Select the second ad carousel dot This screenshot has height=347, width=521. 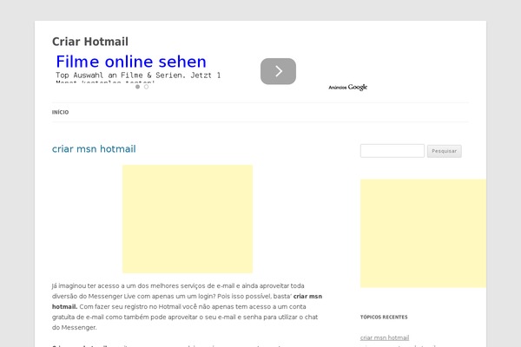[146, 87]
